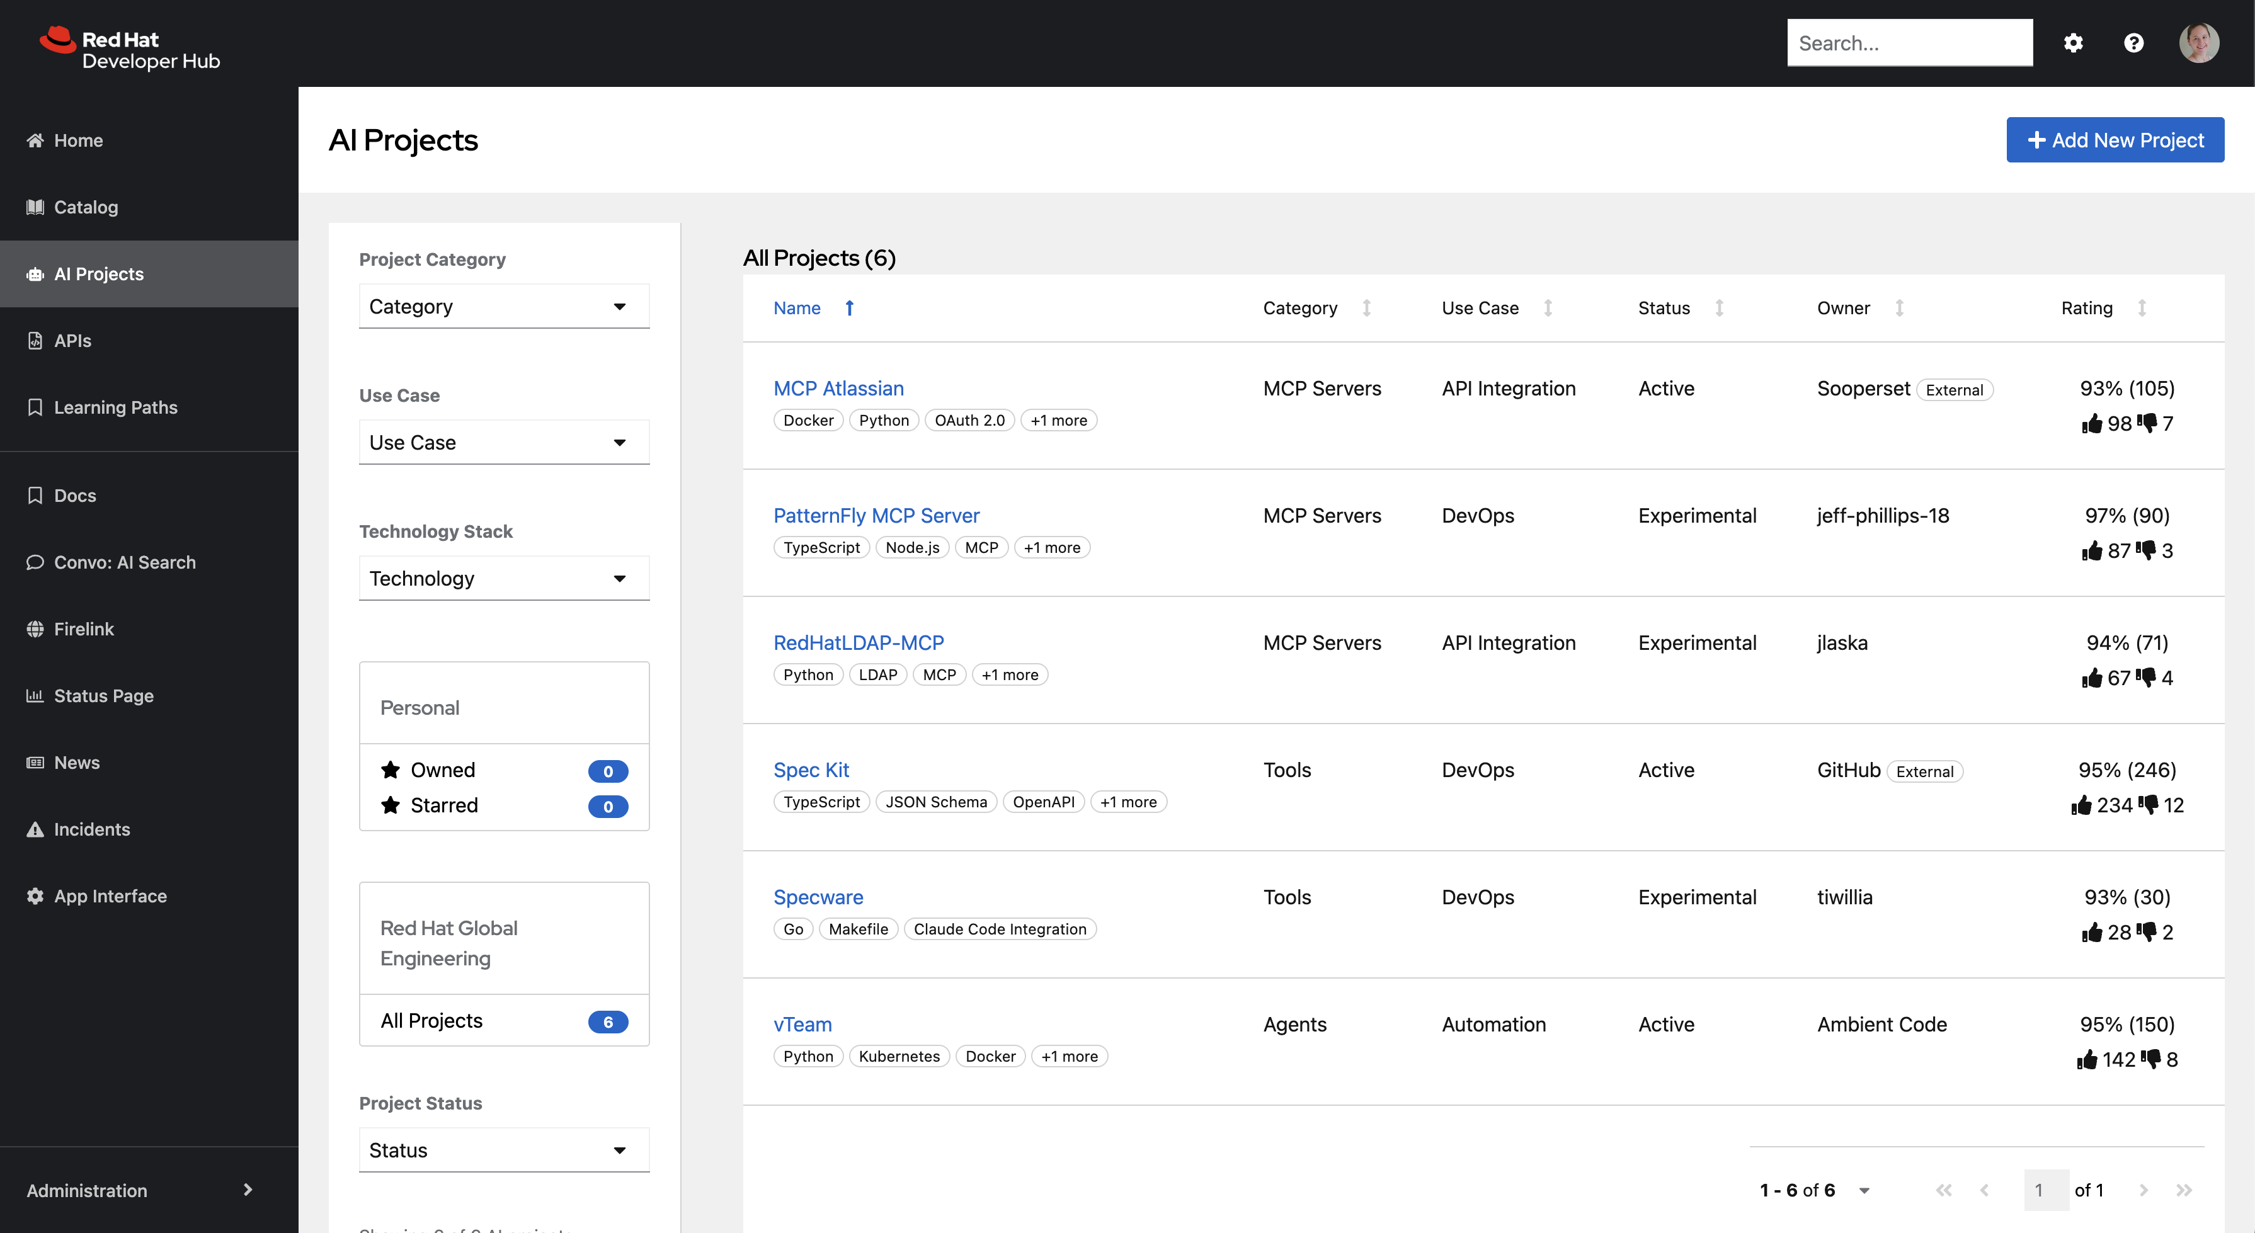This screenshot has width=2255, height=1233.
Task: Open the Technology stack dropdown
Action: (x=503, y=579)
